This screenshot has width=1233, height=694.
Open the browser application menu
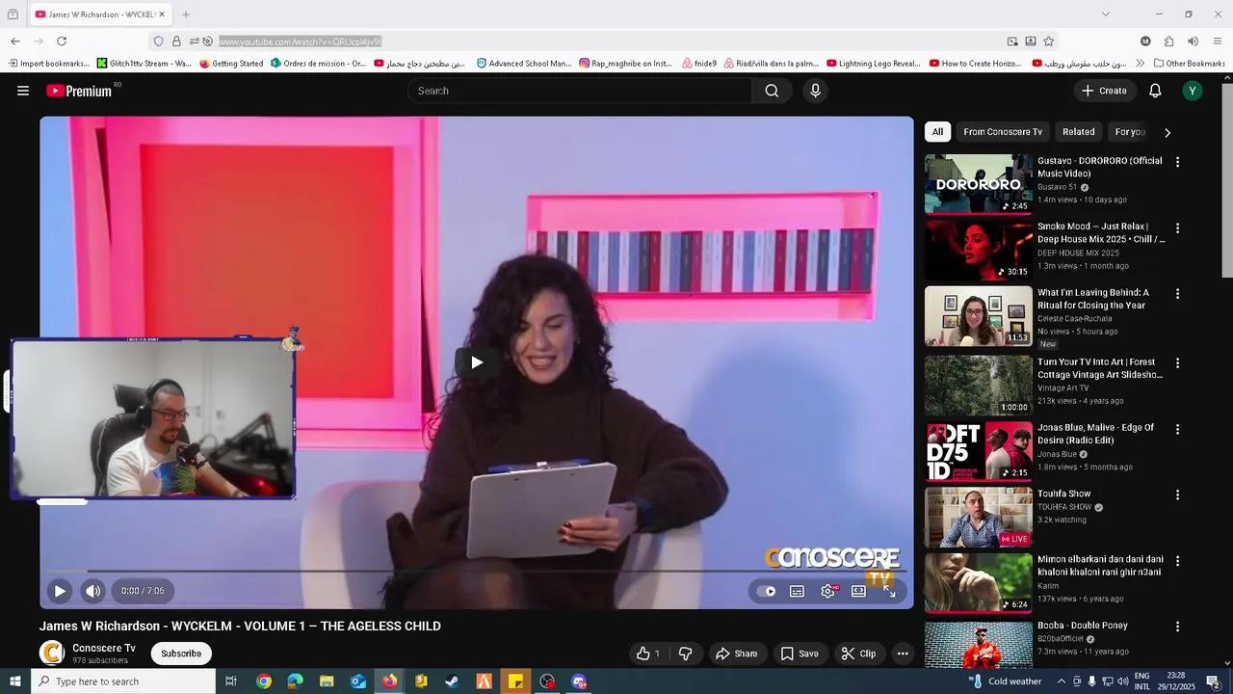tap(1218, 41)
